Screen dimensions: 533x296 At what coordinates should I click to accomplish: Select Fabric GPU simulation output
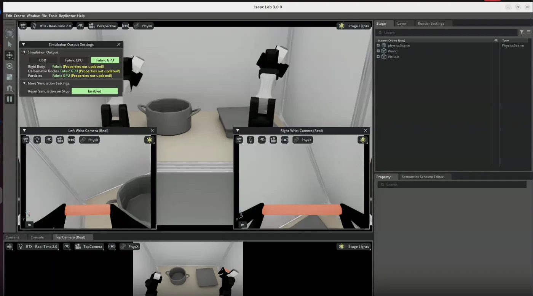coord(105,60)
